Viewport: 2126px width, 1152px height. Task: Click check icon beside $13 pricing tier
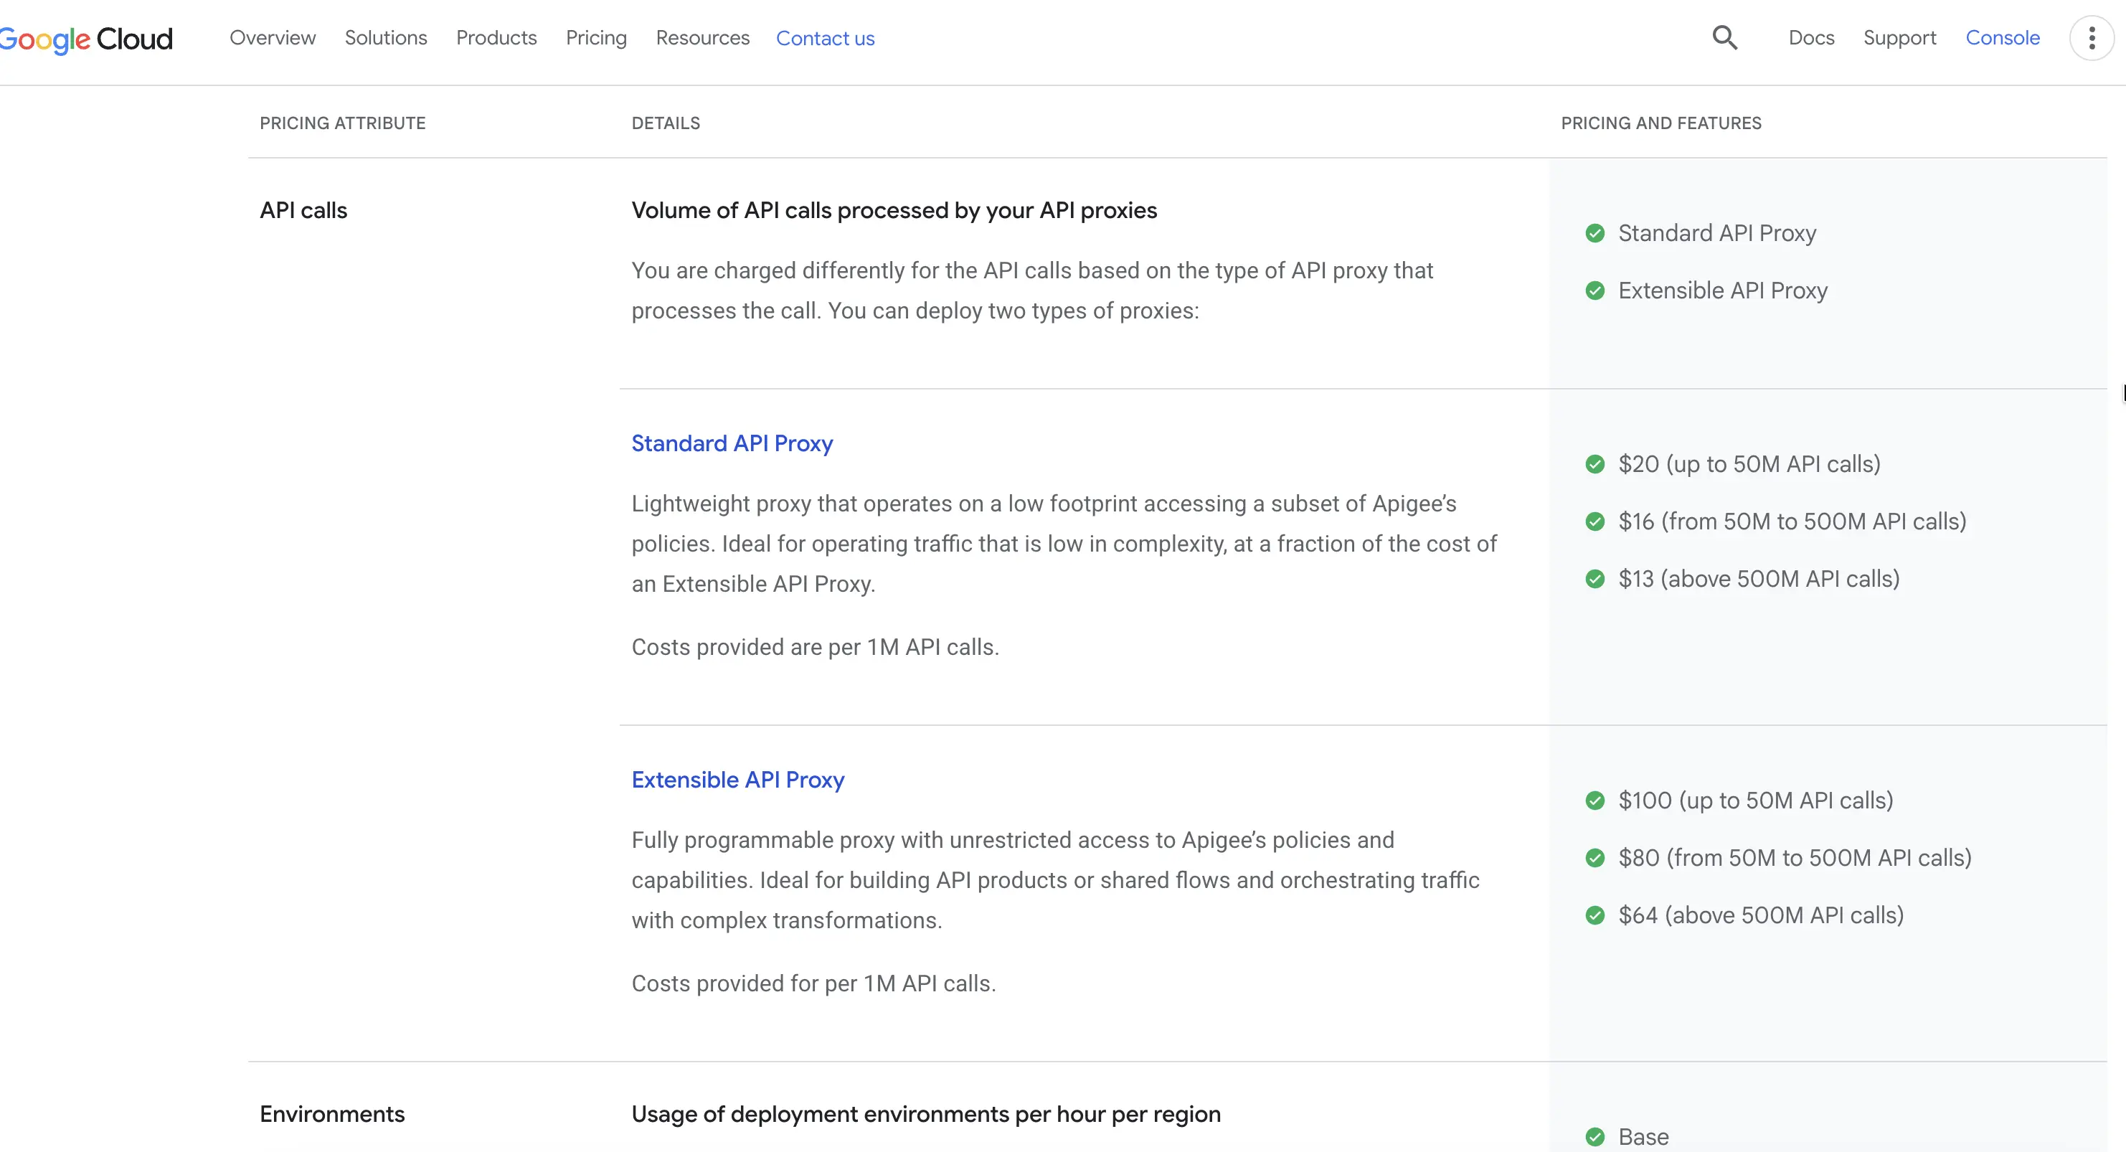click(1595, 580)
